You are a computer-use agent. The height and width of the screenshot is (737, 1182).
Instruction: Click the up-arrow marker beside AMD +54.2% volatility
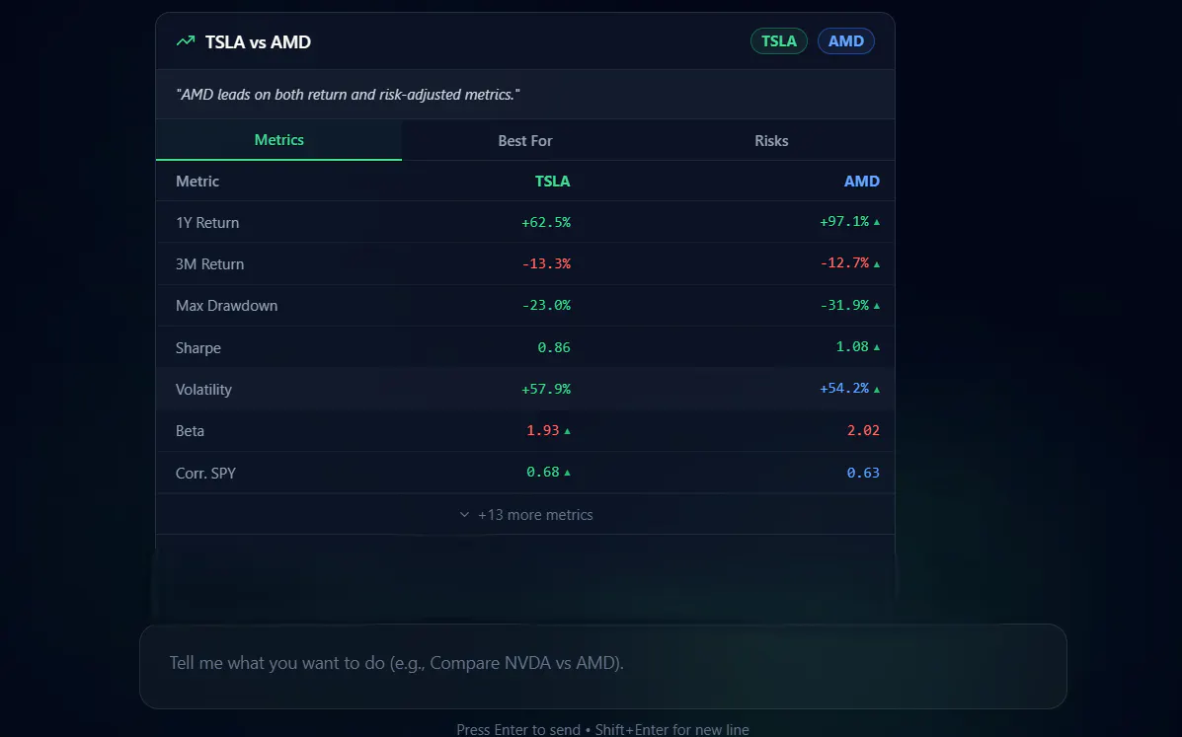876,389
